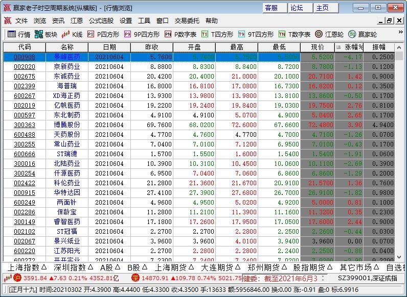The image size is (407, 297).
Task: Click the small candlestick icon in status bar
Action: click(8, 278)
